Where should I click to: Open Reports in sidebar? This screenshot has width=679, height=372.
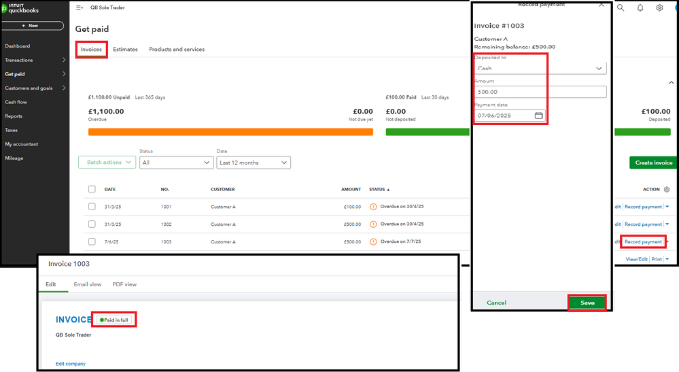(x=14, y=116)
